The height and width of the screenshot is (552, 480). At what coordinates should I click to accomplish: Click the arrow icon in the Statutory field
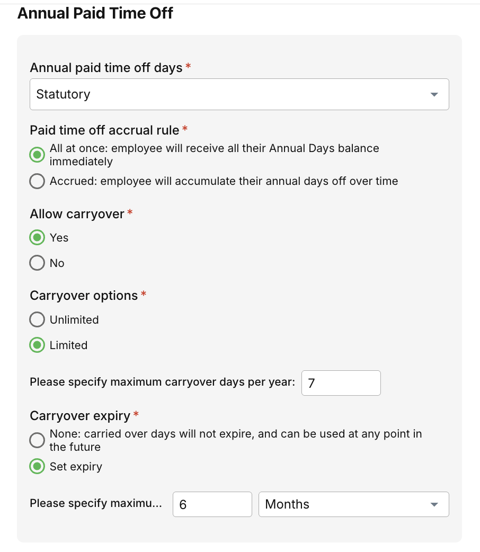coord(434,95)
